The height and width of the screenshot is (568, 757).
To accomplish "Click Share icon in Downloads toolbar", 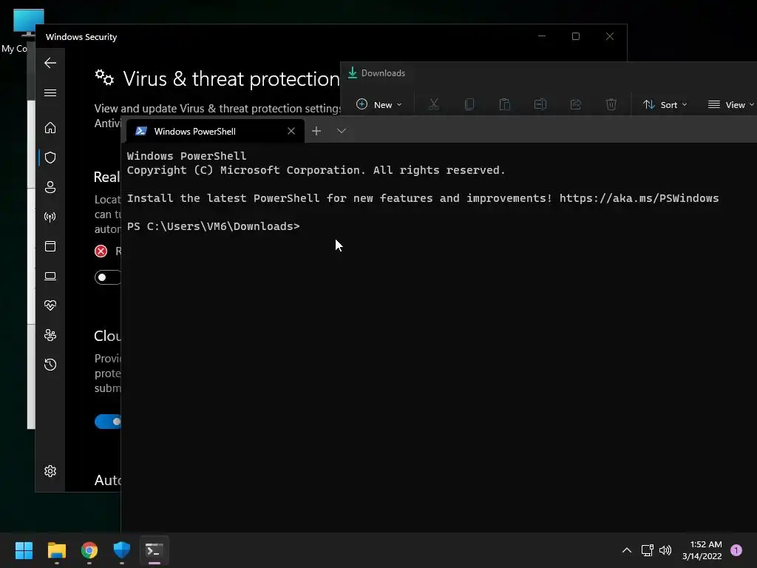I will click(575, 104).
